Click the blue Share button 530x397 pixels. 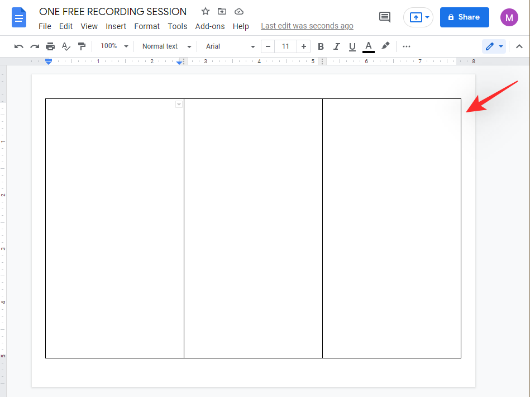pos(464,17)
